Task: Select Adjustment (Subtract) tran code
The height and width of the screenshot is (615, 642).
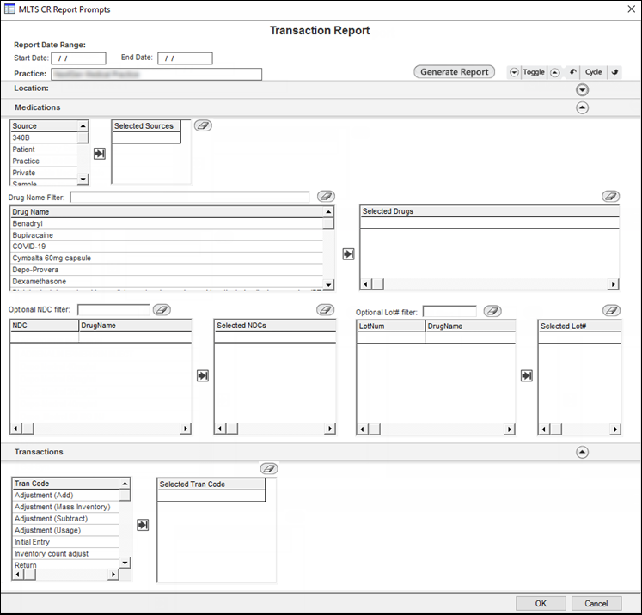Action: click(x=66, y=519)
